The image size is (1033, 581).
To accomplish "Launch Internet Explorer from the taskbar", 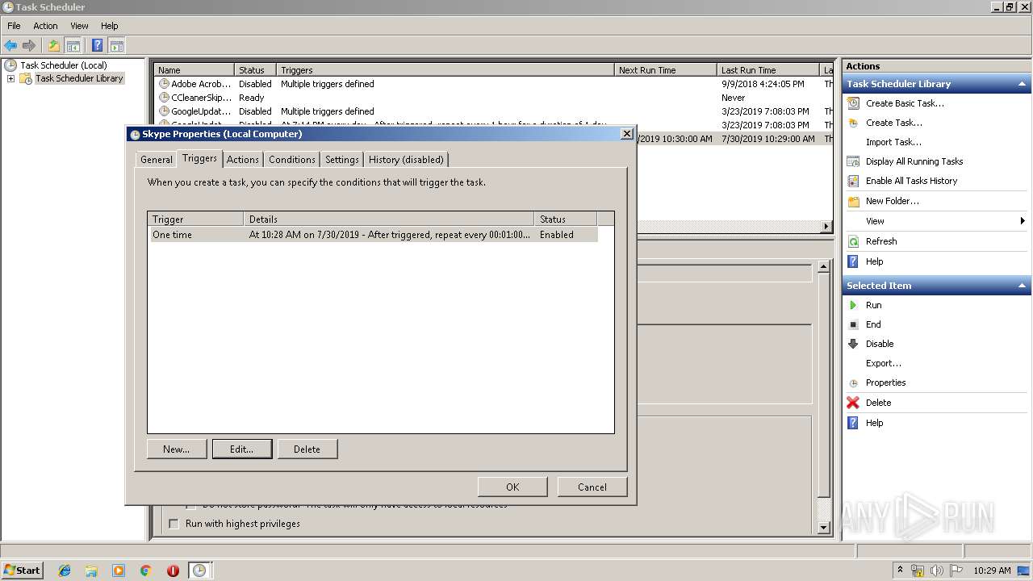I will [65, 571].
